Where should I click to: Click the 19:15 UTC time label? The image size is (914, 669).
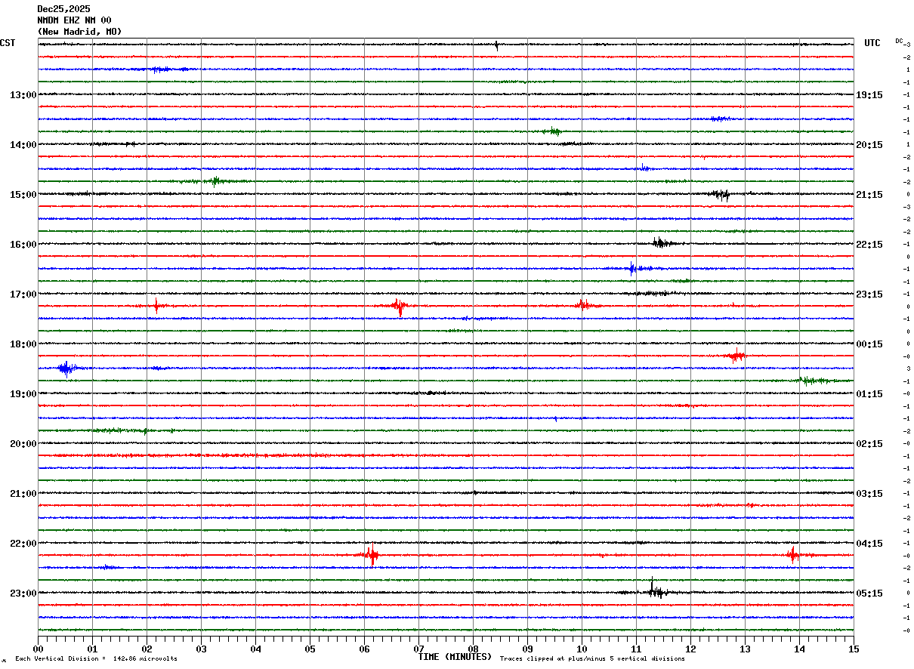[869, 95]
